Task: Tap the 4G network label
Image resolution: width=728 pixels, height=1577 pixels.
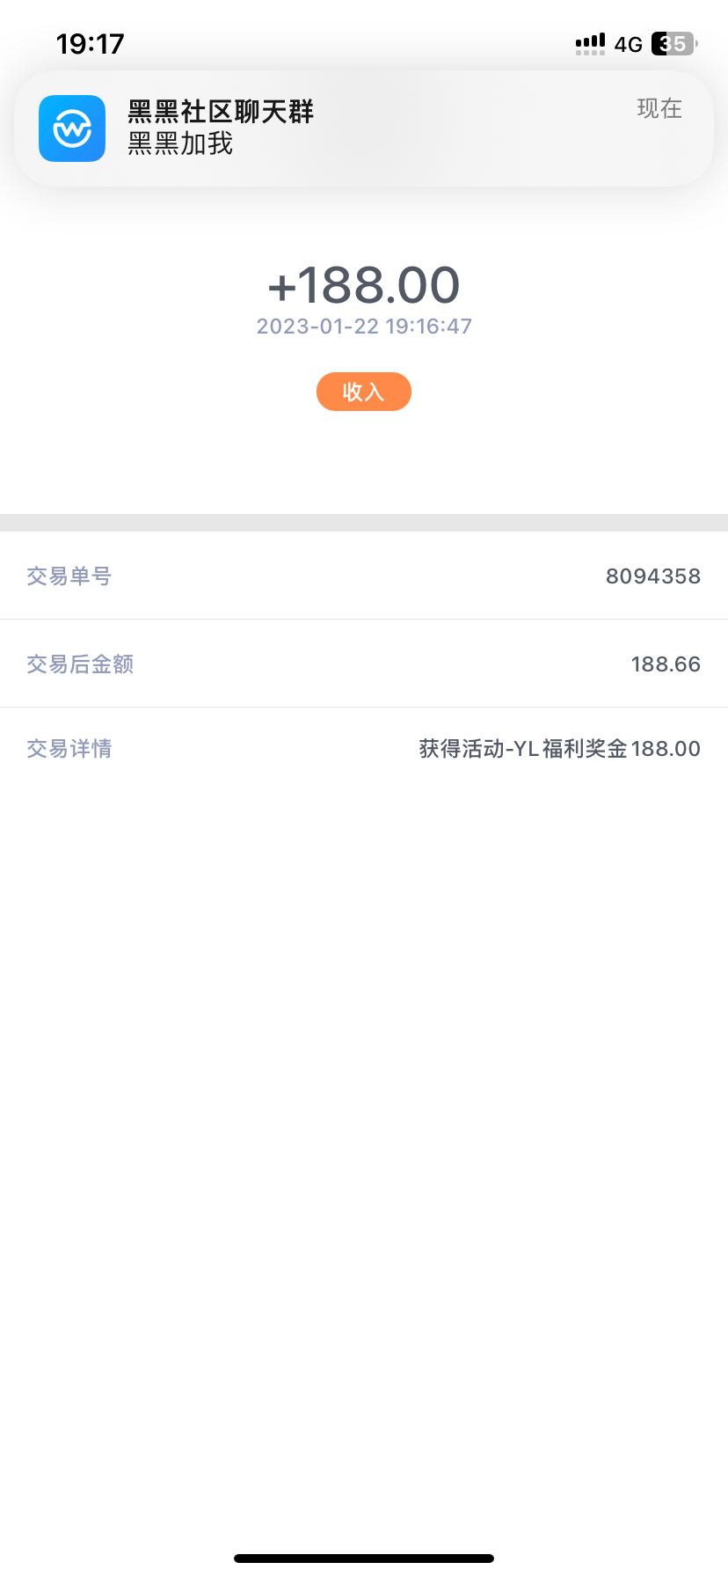Action: [x=629, y=44]
